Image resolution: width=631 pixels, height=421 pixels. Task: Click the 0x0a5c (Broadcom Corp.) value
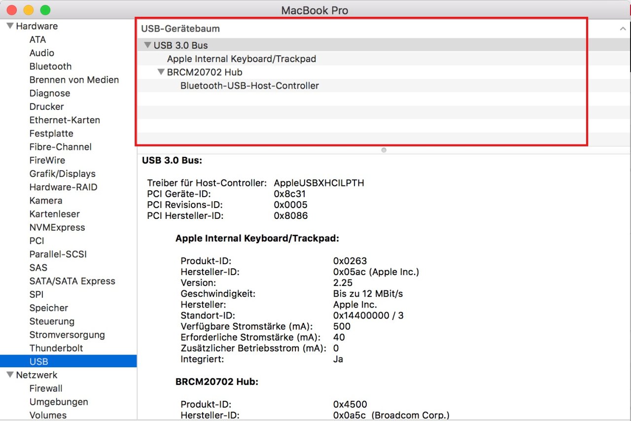point(391,416)
